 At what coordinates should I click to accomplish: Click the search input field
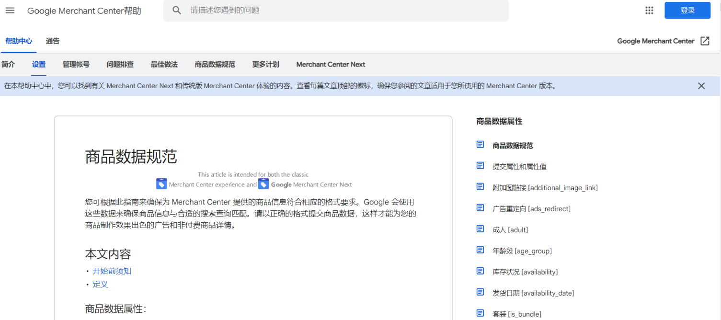[335, 10]
